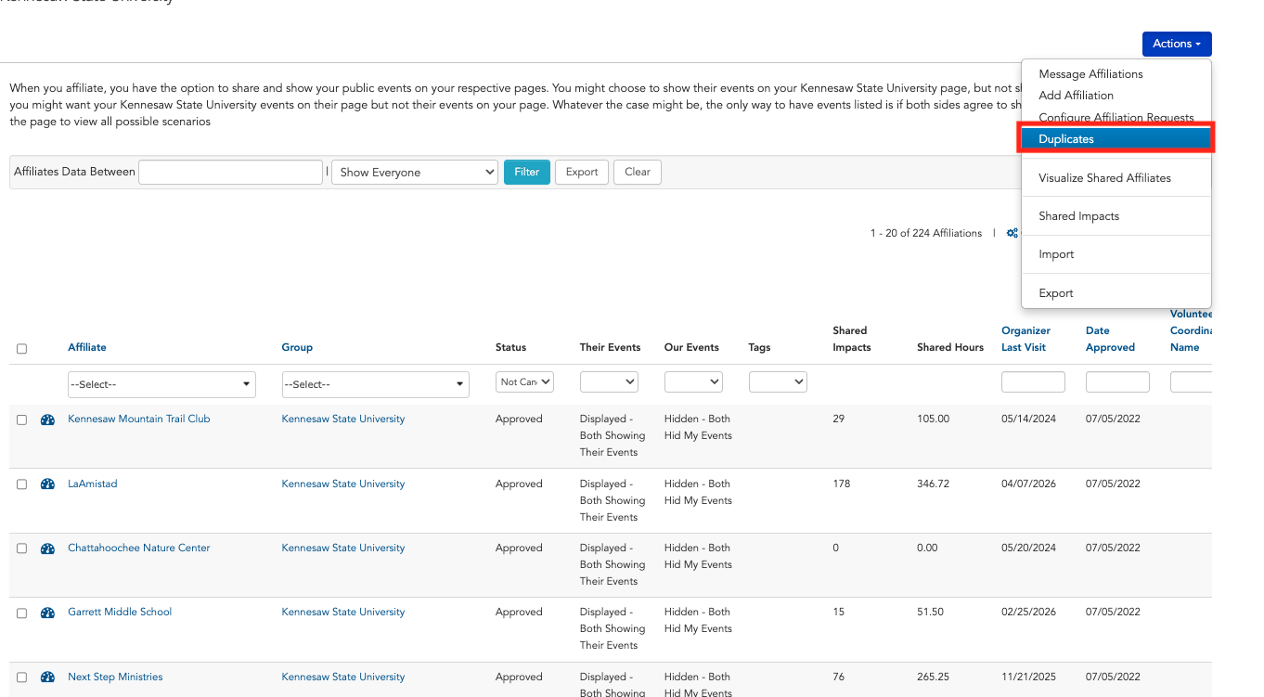Open dashboard icon beside LaAmistad
This screenshot has height=697, width=1264.
47,484
